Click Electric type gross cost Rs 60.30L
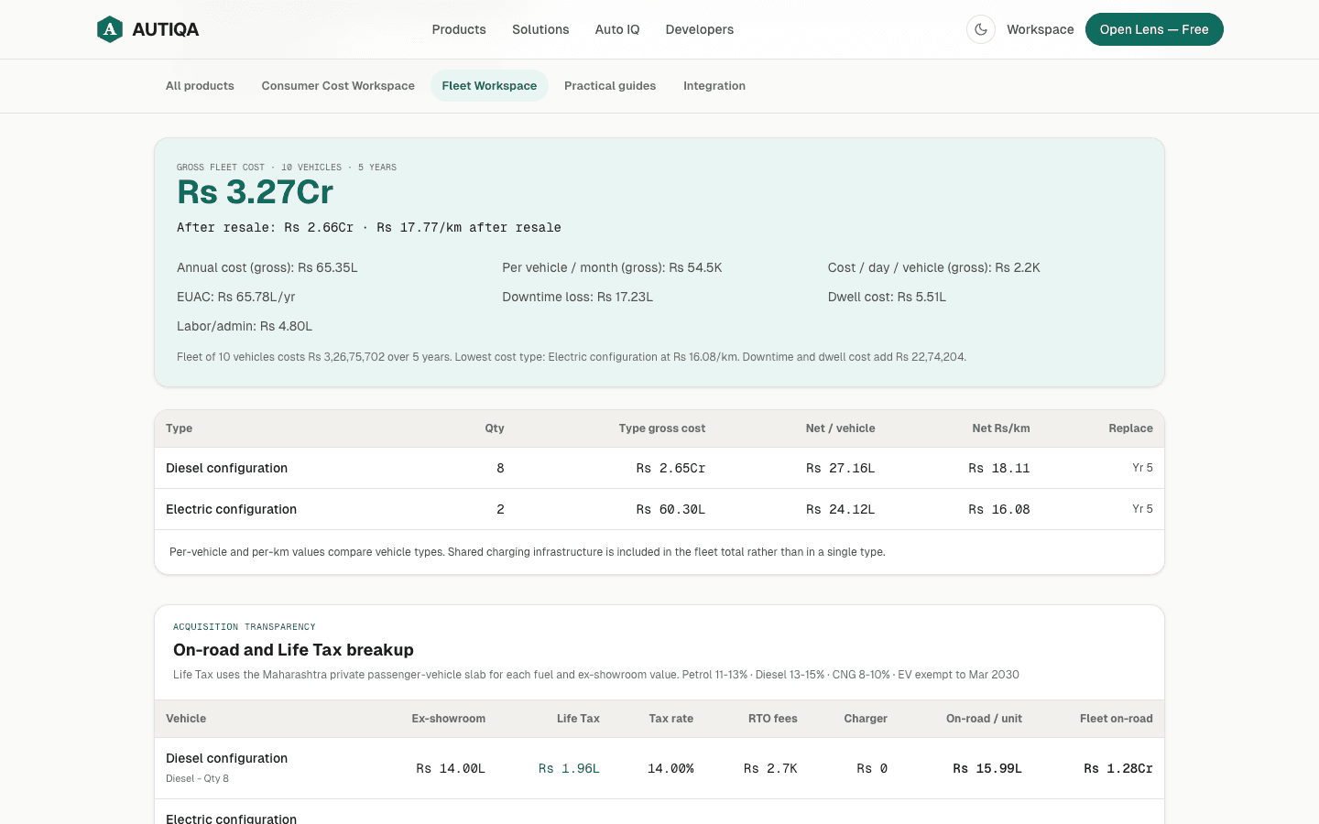 tap(670, 509)
